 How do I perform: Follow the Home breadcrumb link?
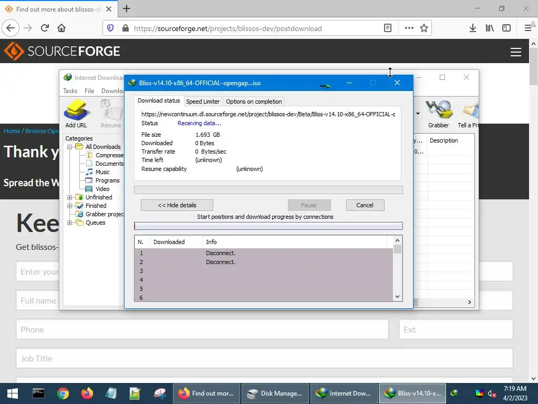click(12, 131)
